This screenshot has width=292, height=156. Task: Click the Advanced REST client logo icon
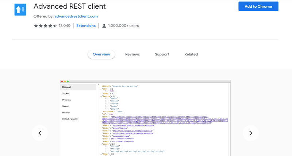tap(20, 9)
